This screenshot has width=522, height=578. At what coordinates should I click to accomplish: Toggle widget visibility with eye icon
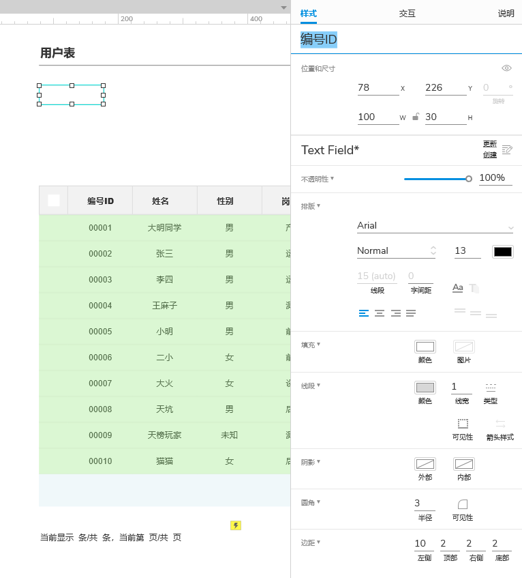[506, 68]
